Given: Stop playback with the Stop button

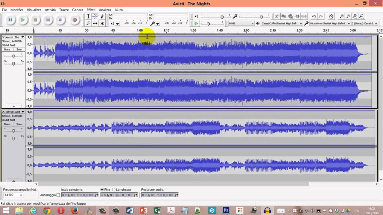Looking at the screenshot, I should (x=35, y=20).
